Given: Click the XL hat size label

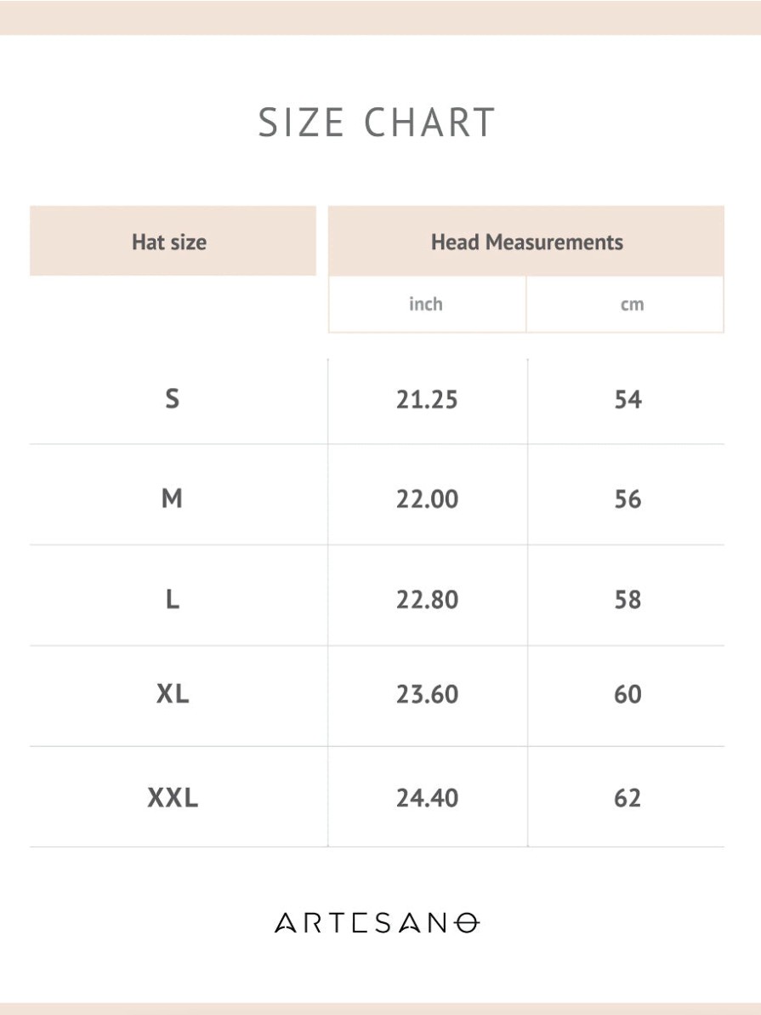Looking at the screenshot, I should pos(173,693).
